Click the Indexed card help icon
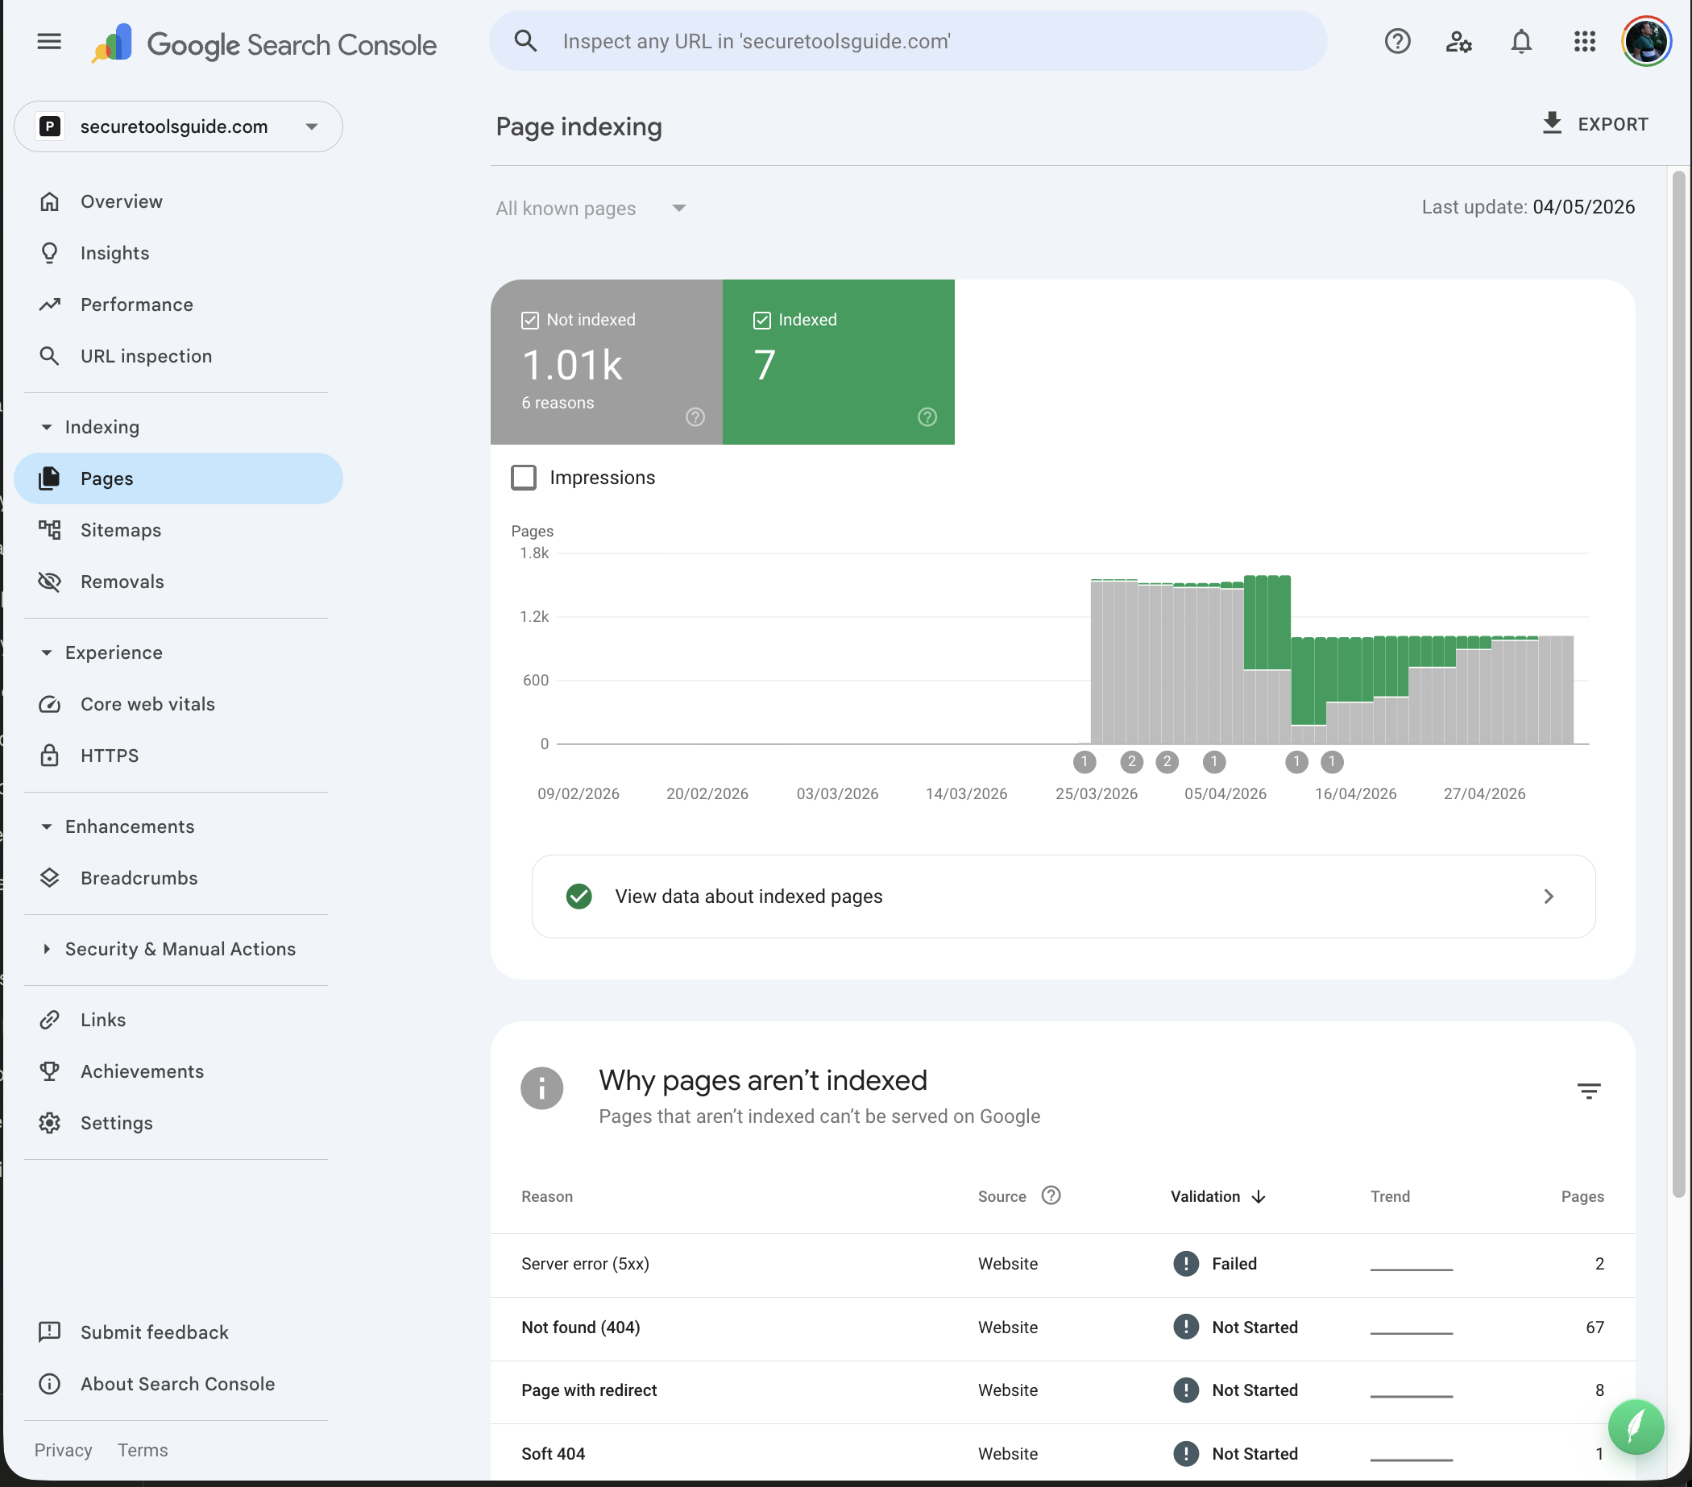 927,417
